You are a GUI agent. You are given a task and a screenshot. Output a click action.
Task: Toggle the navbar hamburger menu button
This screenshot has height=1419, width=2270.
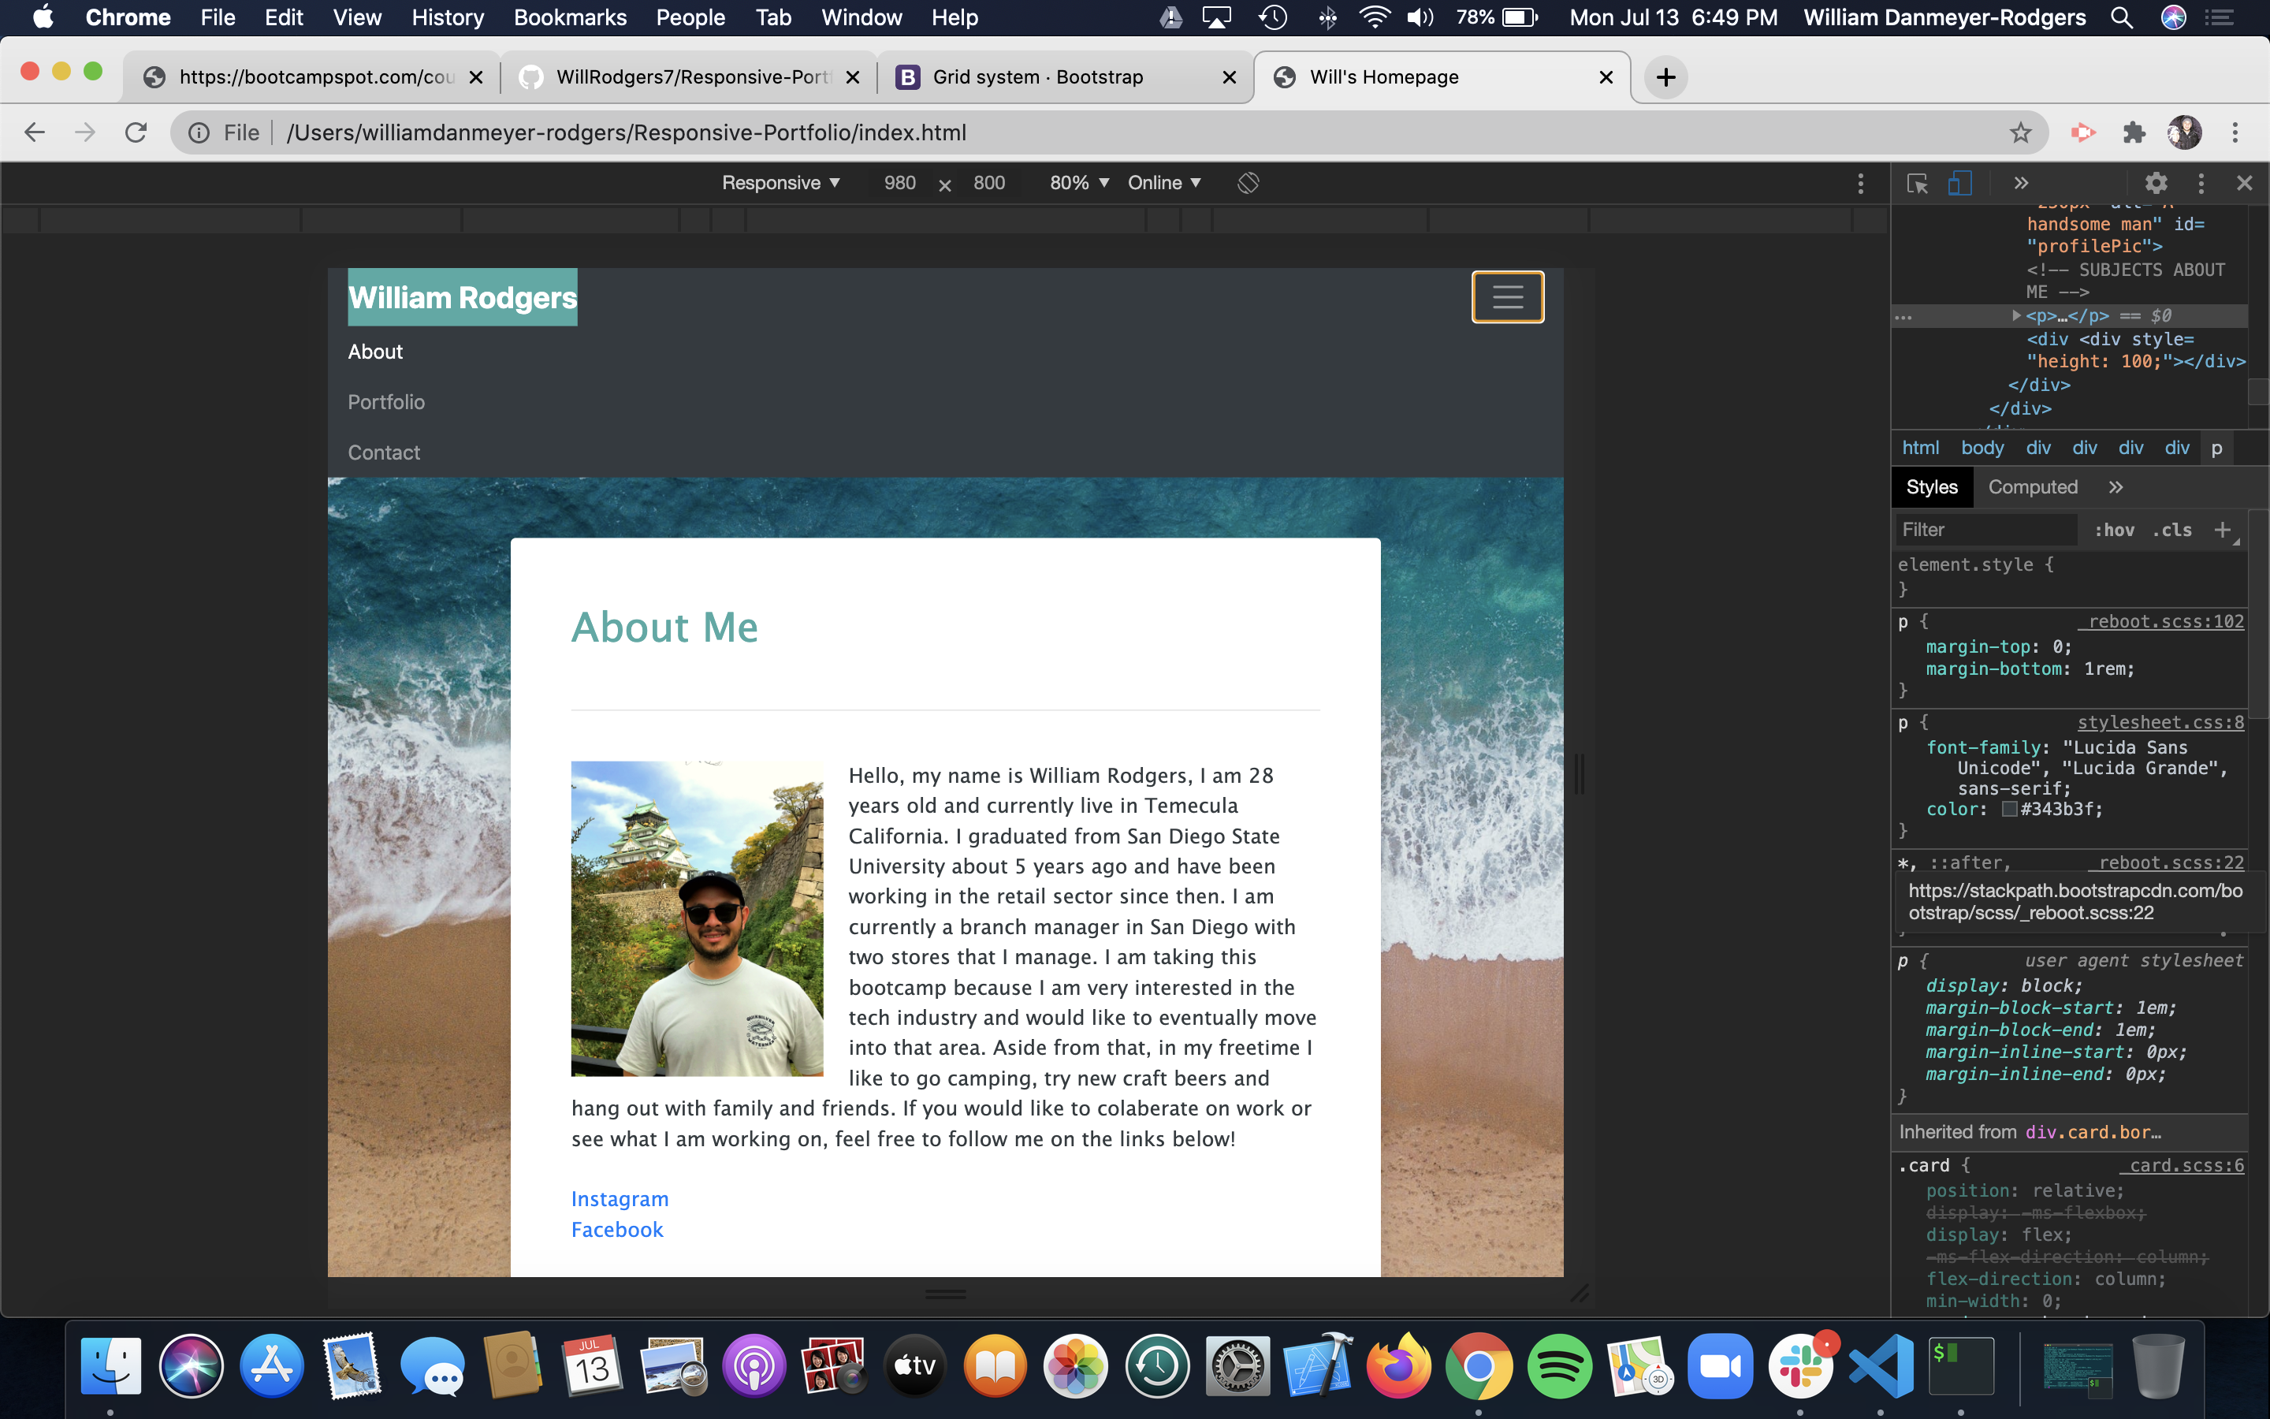click(1507, 296)
